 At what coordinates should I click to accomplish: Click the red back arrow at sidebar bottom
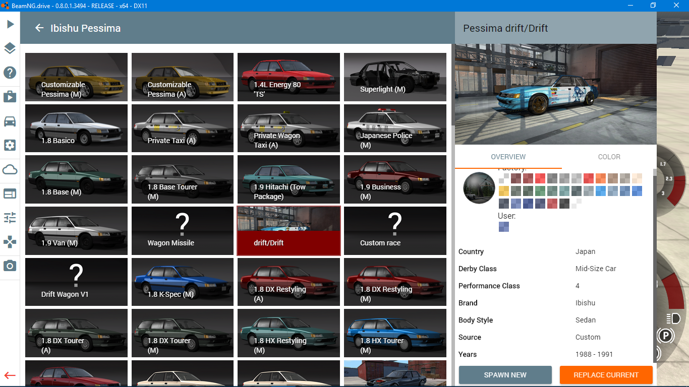[x=10, y=375]
